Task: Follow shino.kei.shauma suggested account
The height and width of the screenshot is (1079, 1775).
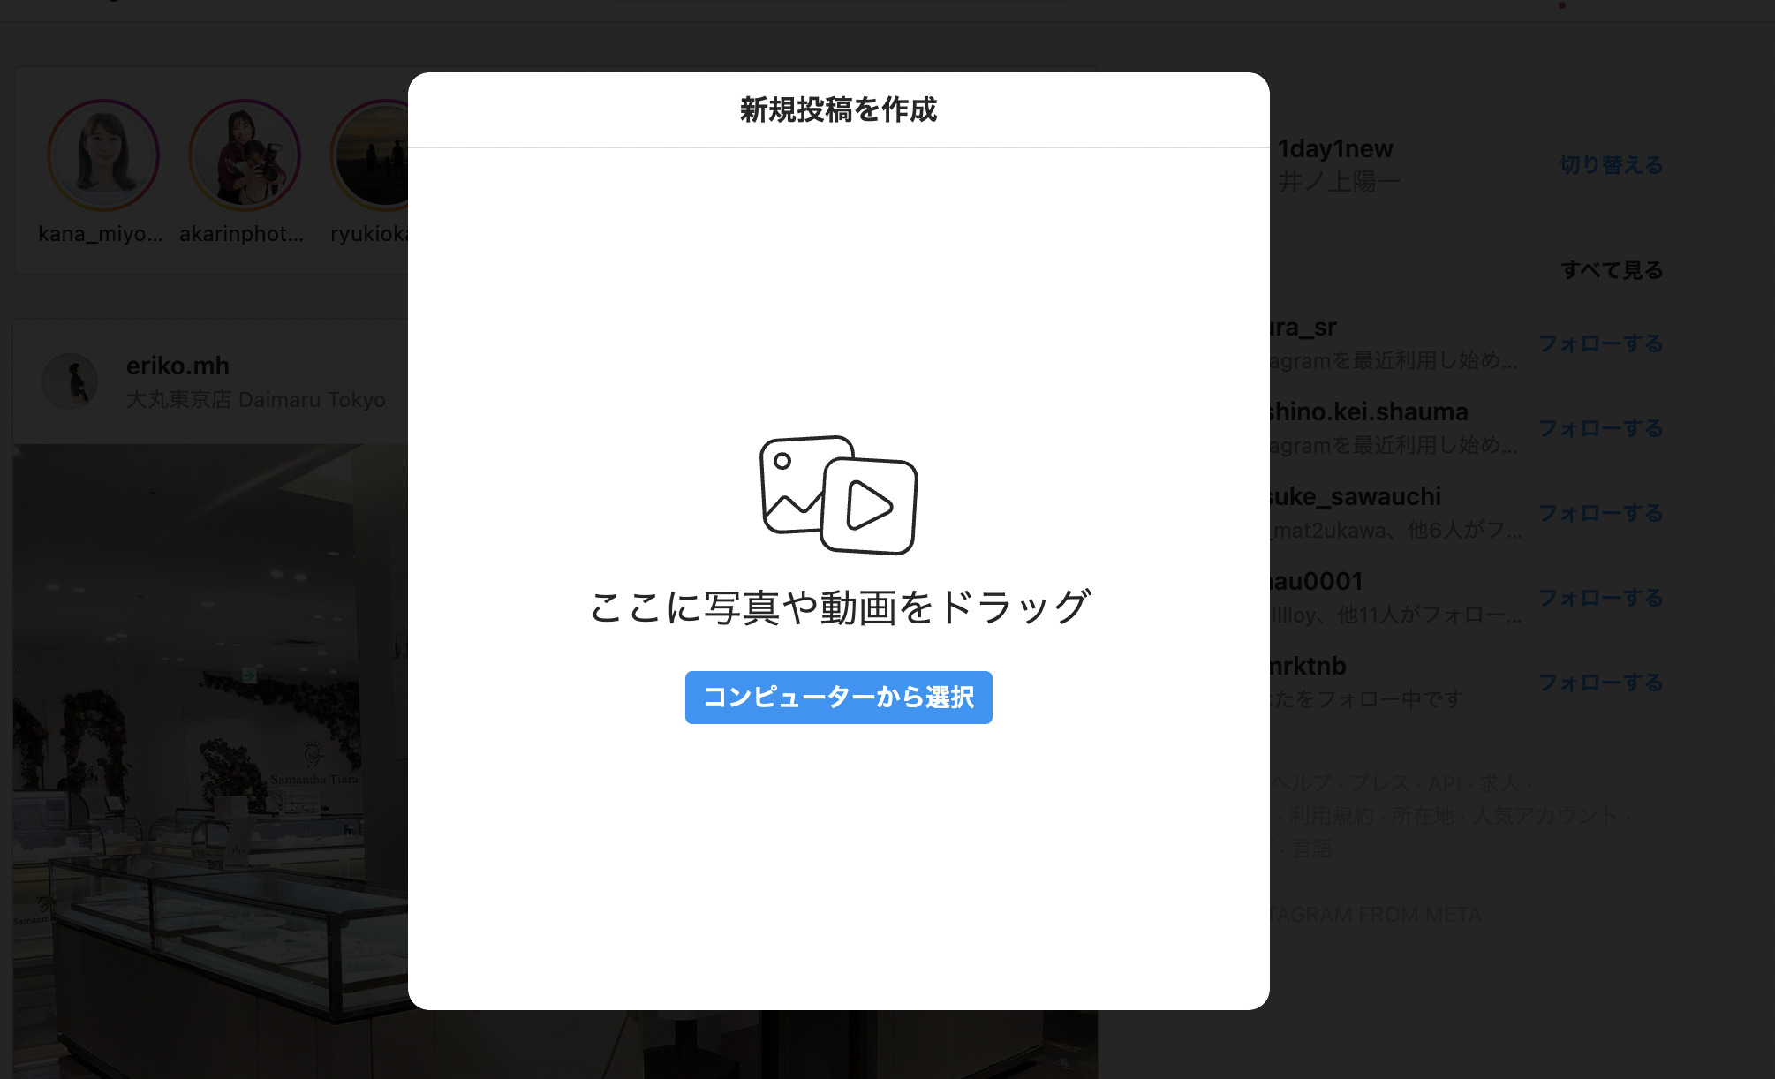Action: [1600, 428]
